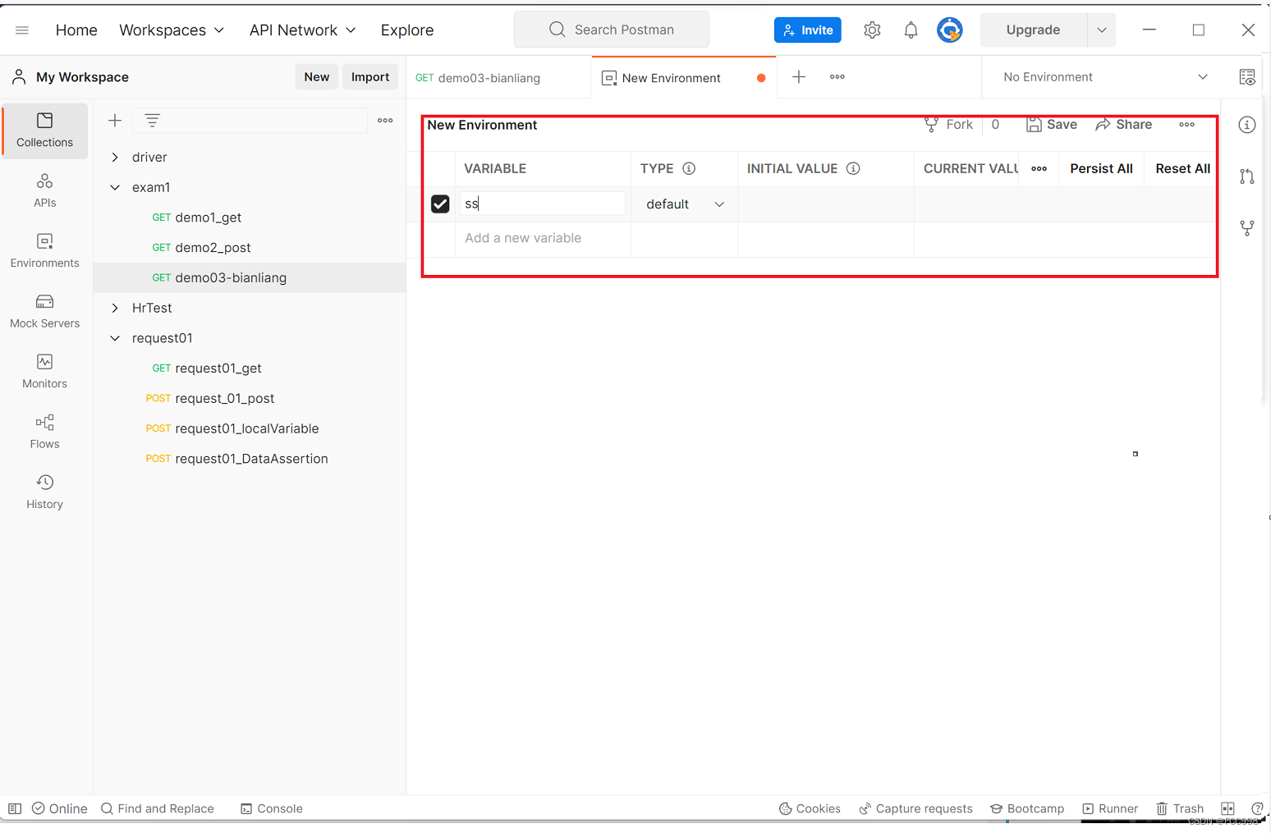Click the Import button
The width and height of the screenshot is (1271, 833).
(370, 77)
